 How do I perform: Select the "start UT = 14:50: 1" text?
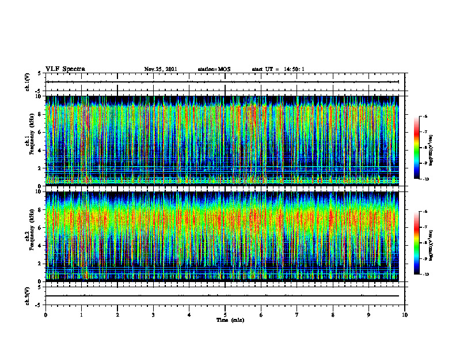(x=278, y=69)
